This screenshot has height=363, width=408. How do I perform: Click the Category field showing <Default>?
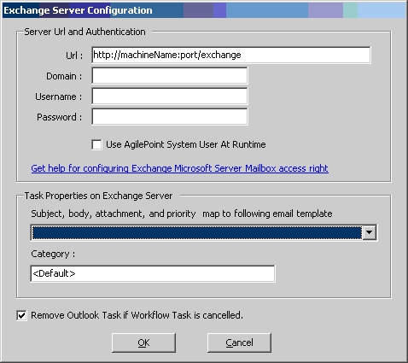tap(153, 273)
